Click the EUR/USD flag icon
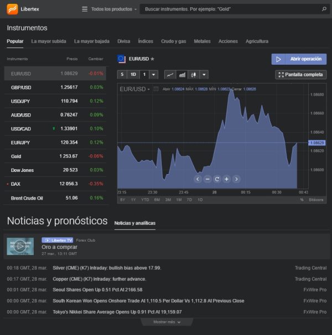 click(121, 59)
